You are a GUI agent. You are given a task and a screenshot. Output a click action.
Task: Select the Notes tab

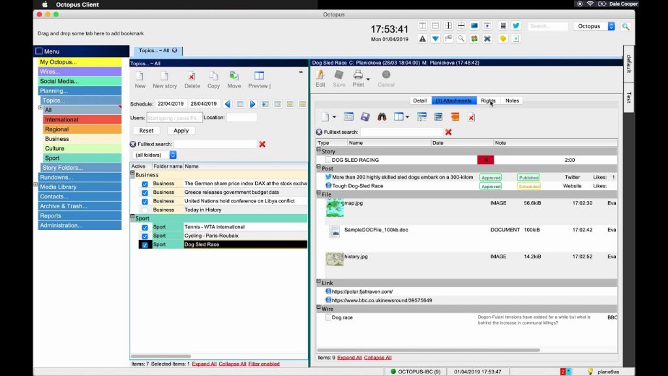pos(511,100)
